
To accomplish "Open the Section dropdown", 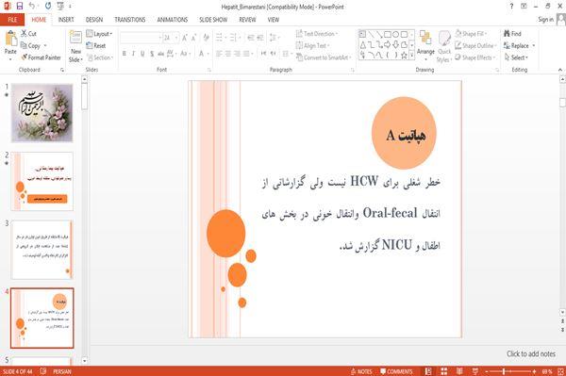I will (x=100, y=57).
